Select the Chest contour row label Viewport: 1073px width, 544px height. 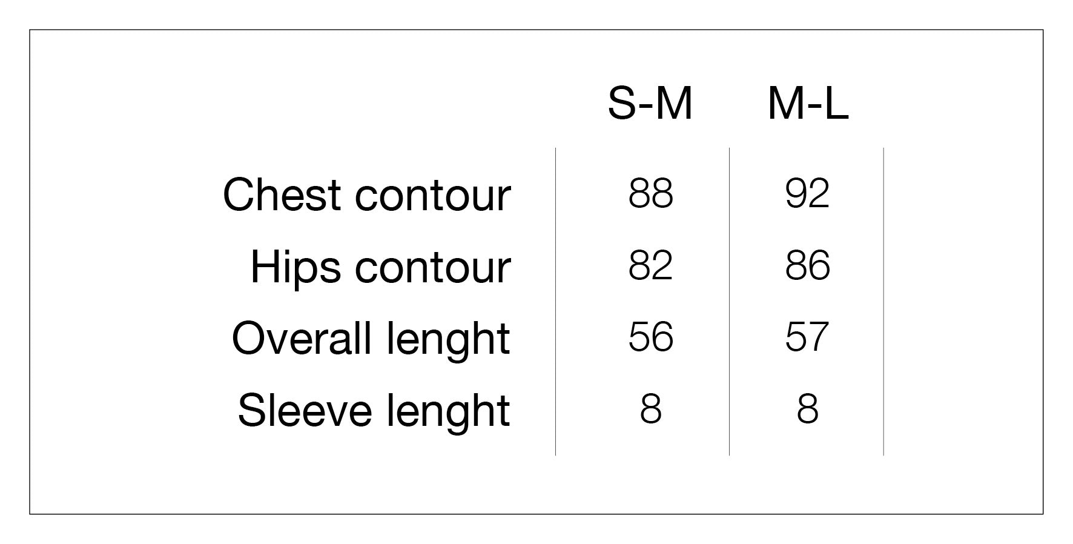tap(367, 195)
